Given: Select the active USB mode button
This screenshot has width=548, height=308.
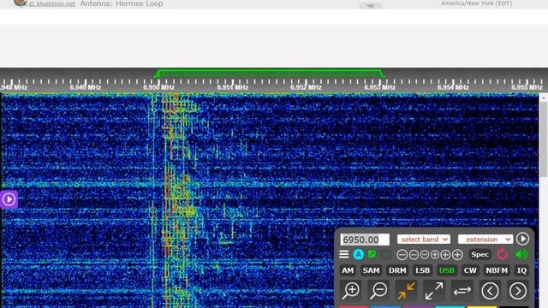Looking at the screenshot, I should [447, 270].
